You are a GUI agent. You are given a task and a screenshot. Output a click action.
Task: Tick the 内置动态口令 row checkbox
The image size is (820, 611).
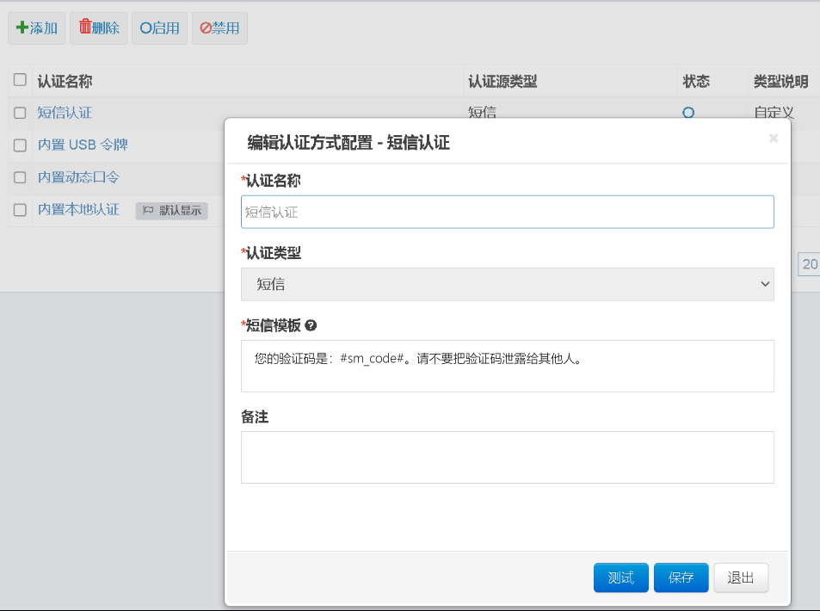tap(20, 178)
